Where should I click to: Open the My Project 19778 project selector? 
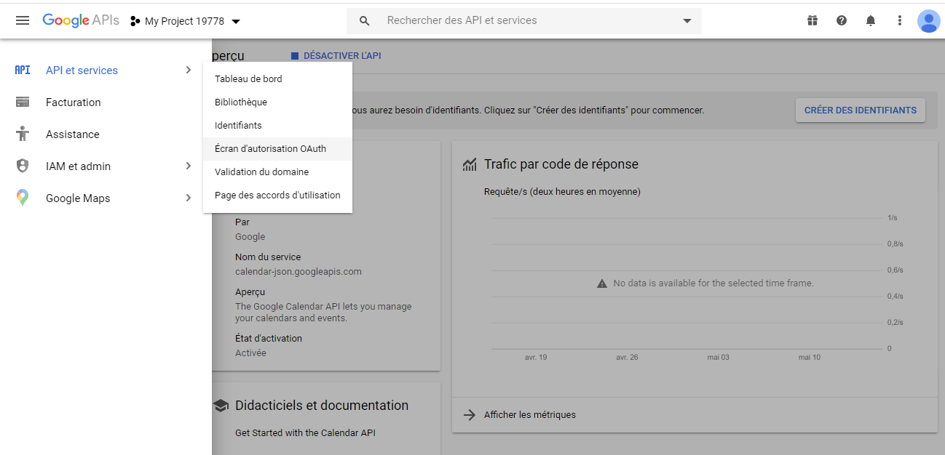tap(186, 21)
